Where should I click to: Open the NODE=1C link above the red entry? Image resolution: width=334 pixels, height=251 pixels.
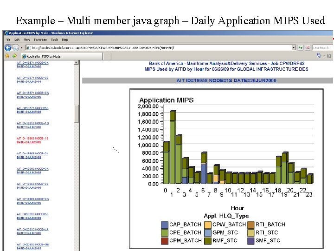point(32,125)
